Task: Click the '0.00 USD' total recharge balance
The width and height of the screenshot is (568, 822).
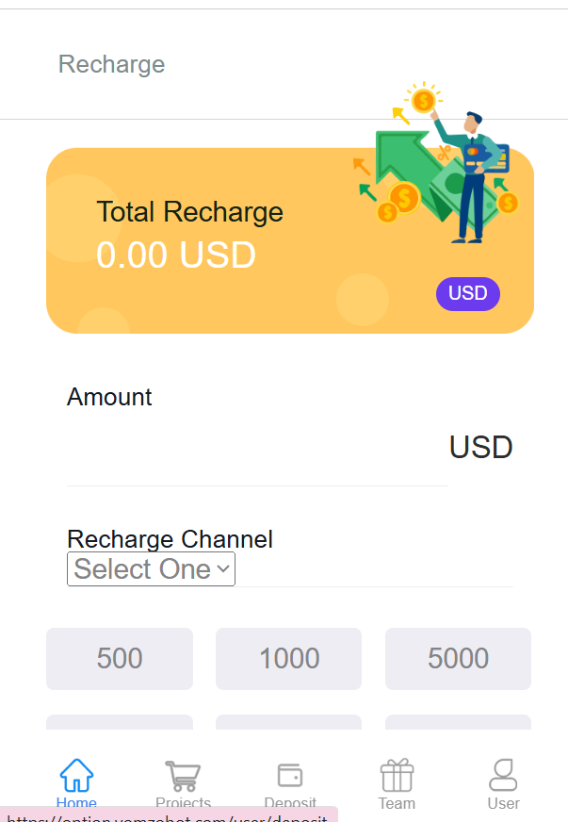Action: tap(176, 255)
